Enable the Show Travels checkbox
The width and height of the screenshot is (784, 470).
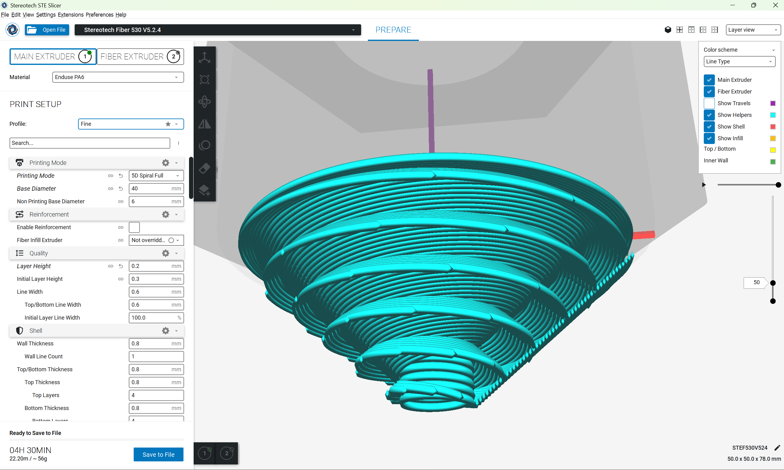point(709,103)
